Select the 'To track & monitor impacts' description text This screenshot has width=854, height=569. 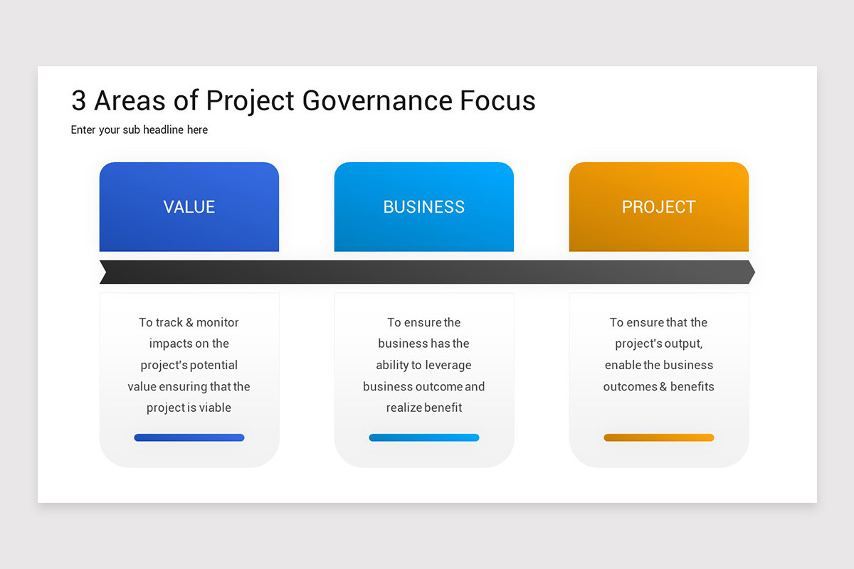[189, 365]
